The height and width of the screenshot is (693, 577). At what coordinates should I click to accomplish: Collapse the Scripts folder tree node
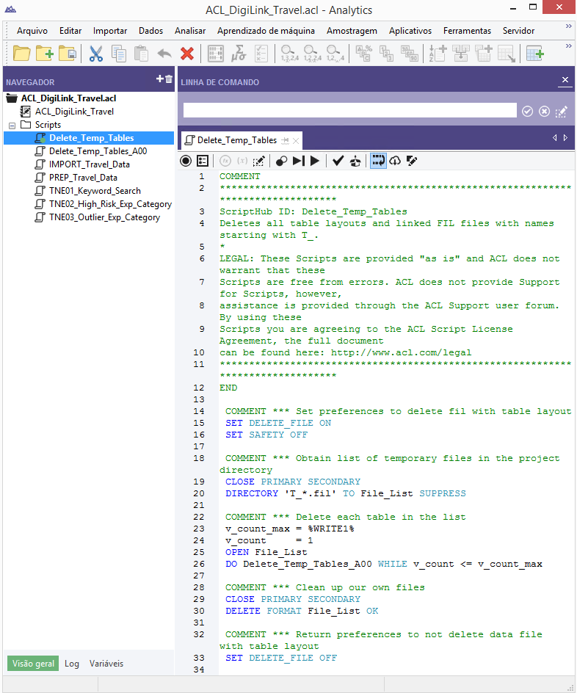pyautogui.click(x=12, y=126)
